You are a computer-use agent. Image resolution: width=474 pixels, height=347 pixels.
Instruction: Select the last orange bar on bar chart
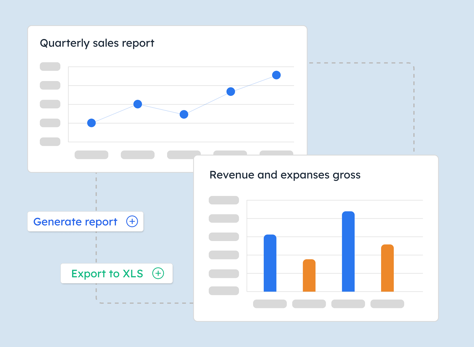387,268
